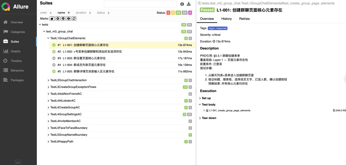Expand the L1-001_create_group_page_elements attachment
This screenshot has width=346, height=165.
204,110
